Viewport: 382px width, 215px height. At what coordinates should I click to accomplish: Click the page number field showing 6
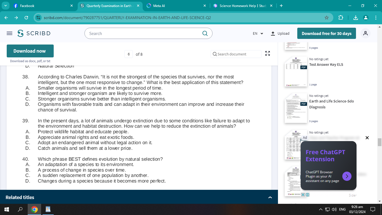tap(129, 54)
